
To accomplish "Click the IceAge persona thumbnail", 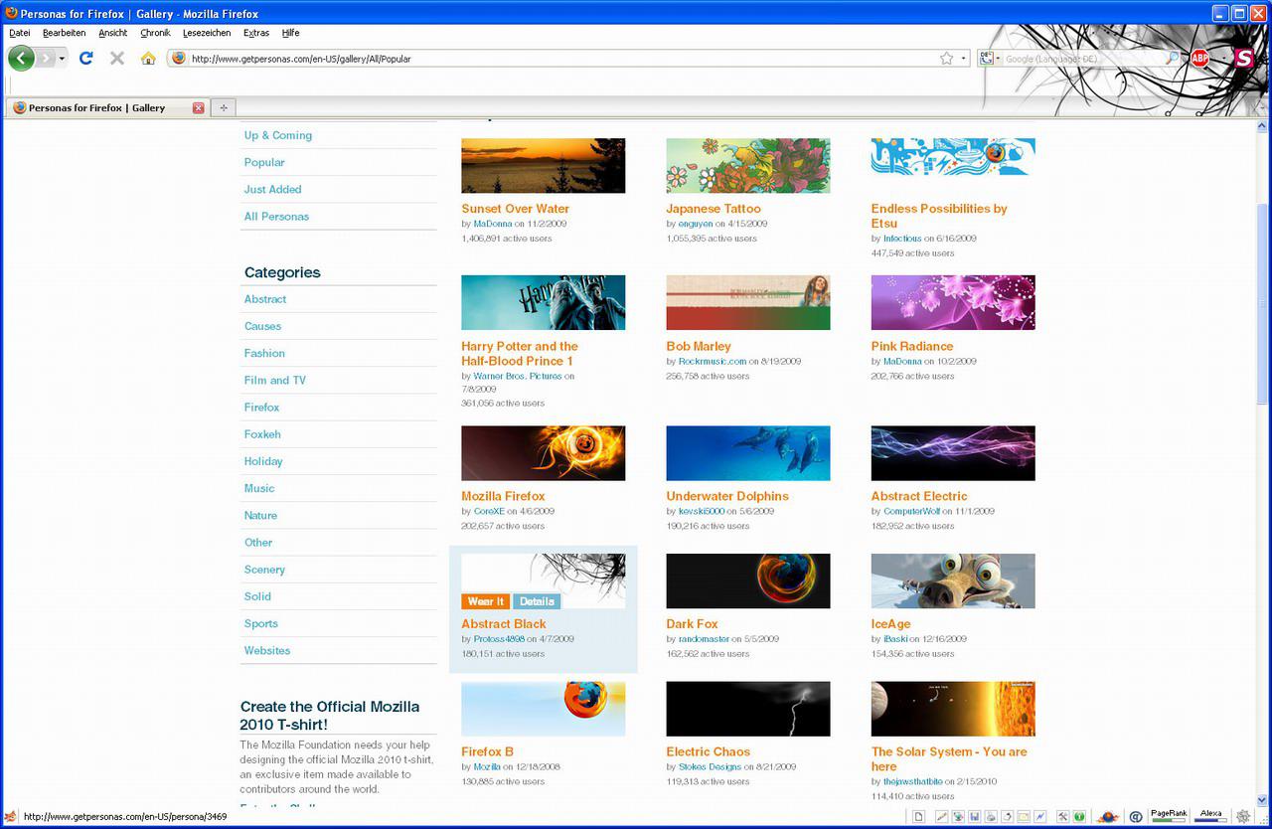I will 953,580.
